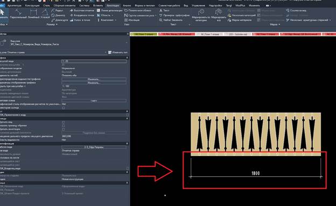The image size is (336, 206).
Task: Click Изменить for visibility/graphics overrides
Action: click(94, 79)
